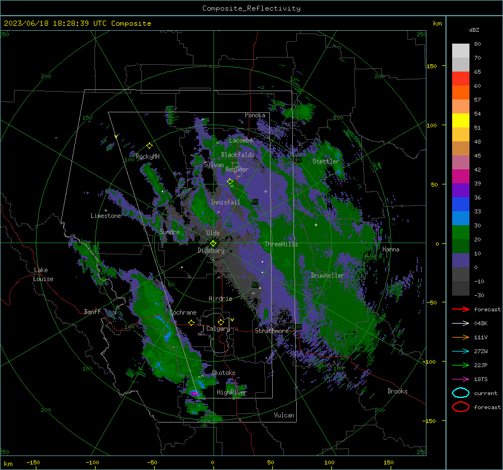Click the HighRiver town label
This screenshot has width=503, height=470.
point(232,392)
